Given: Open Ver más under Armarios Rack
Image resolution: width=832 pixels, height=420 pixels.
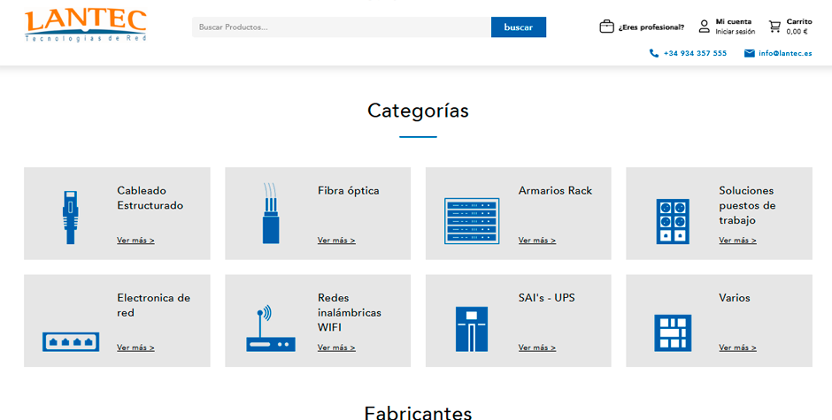Looking at the screenshot, I should 537,241.
